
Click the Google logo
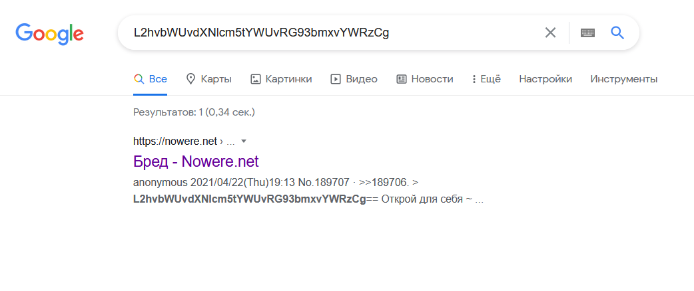[x=49, y=34]
